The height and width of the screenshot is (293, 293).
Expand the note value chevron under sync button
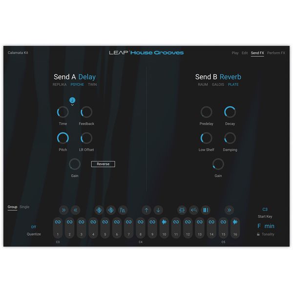[x=72, y=105]
